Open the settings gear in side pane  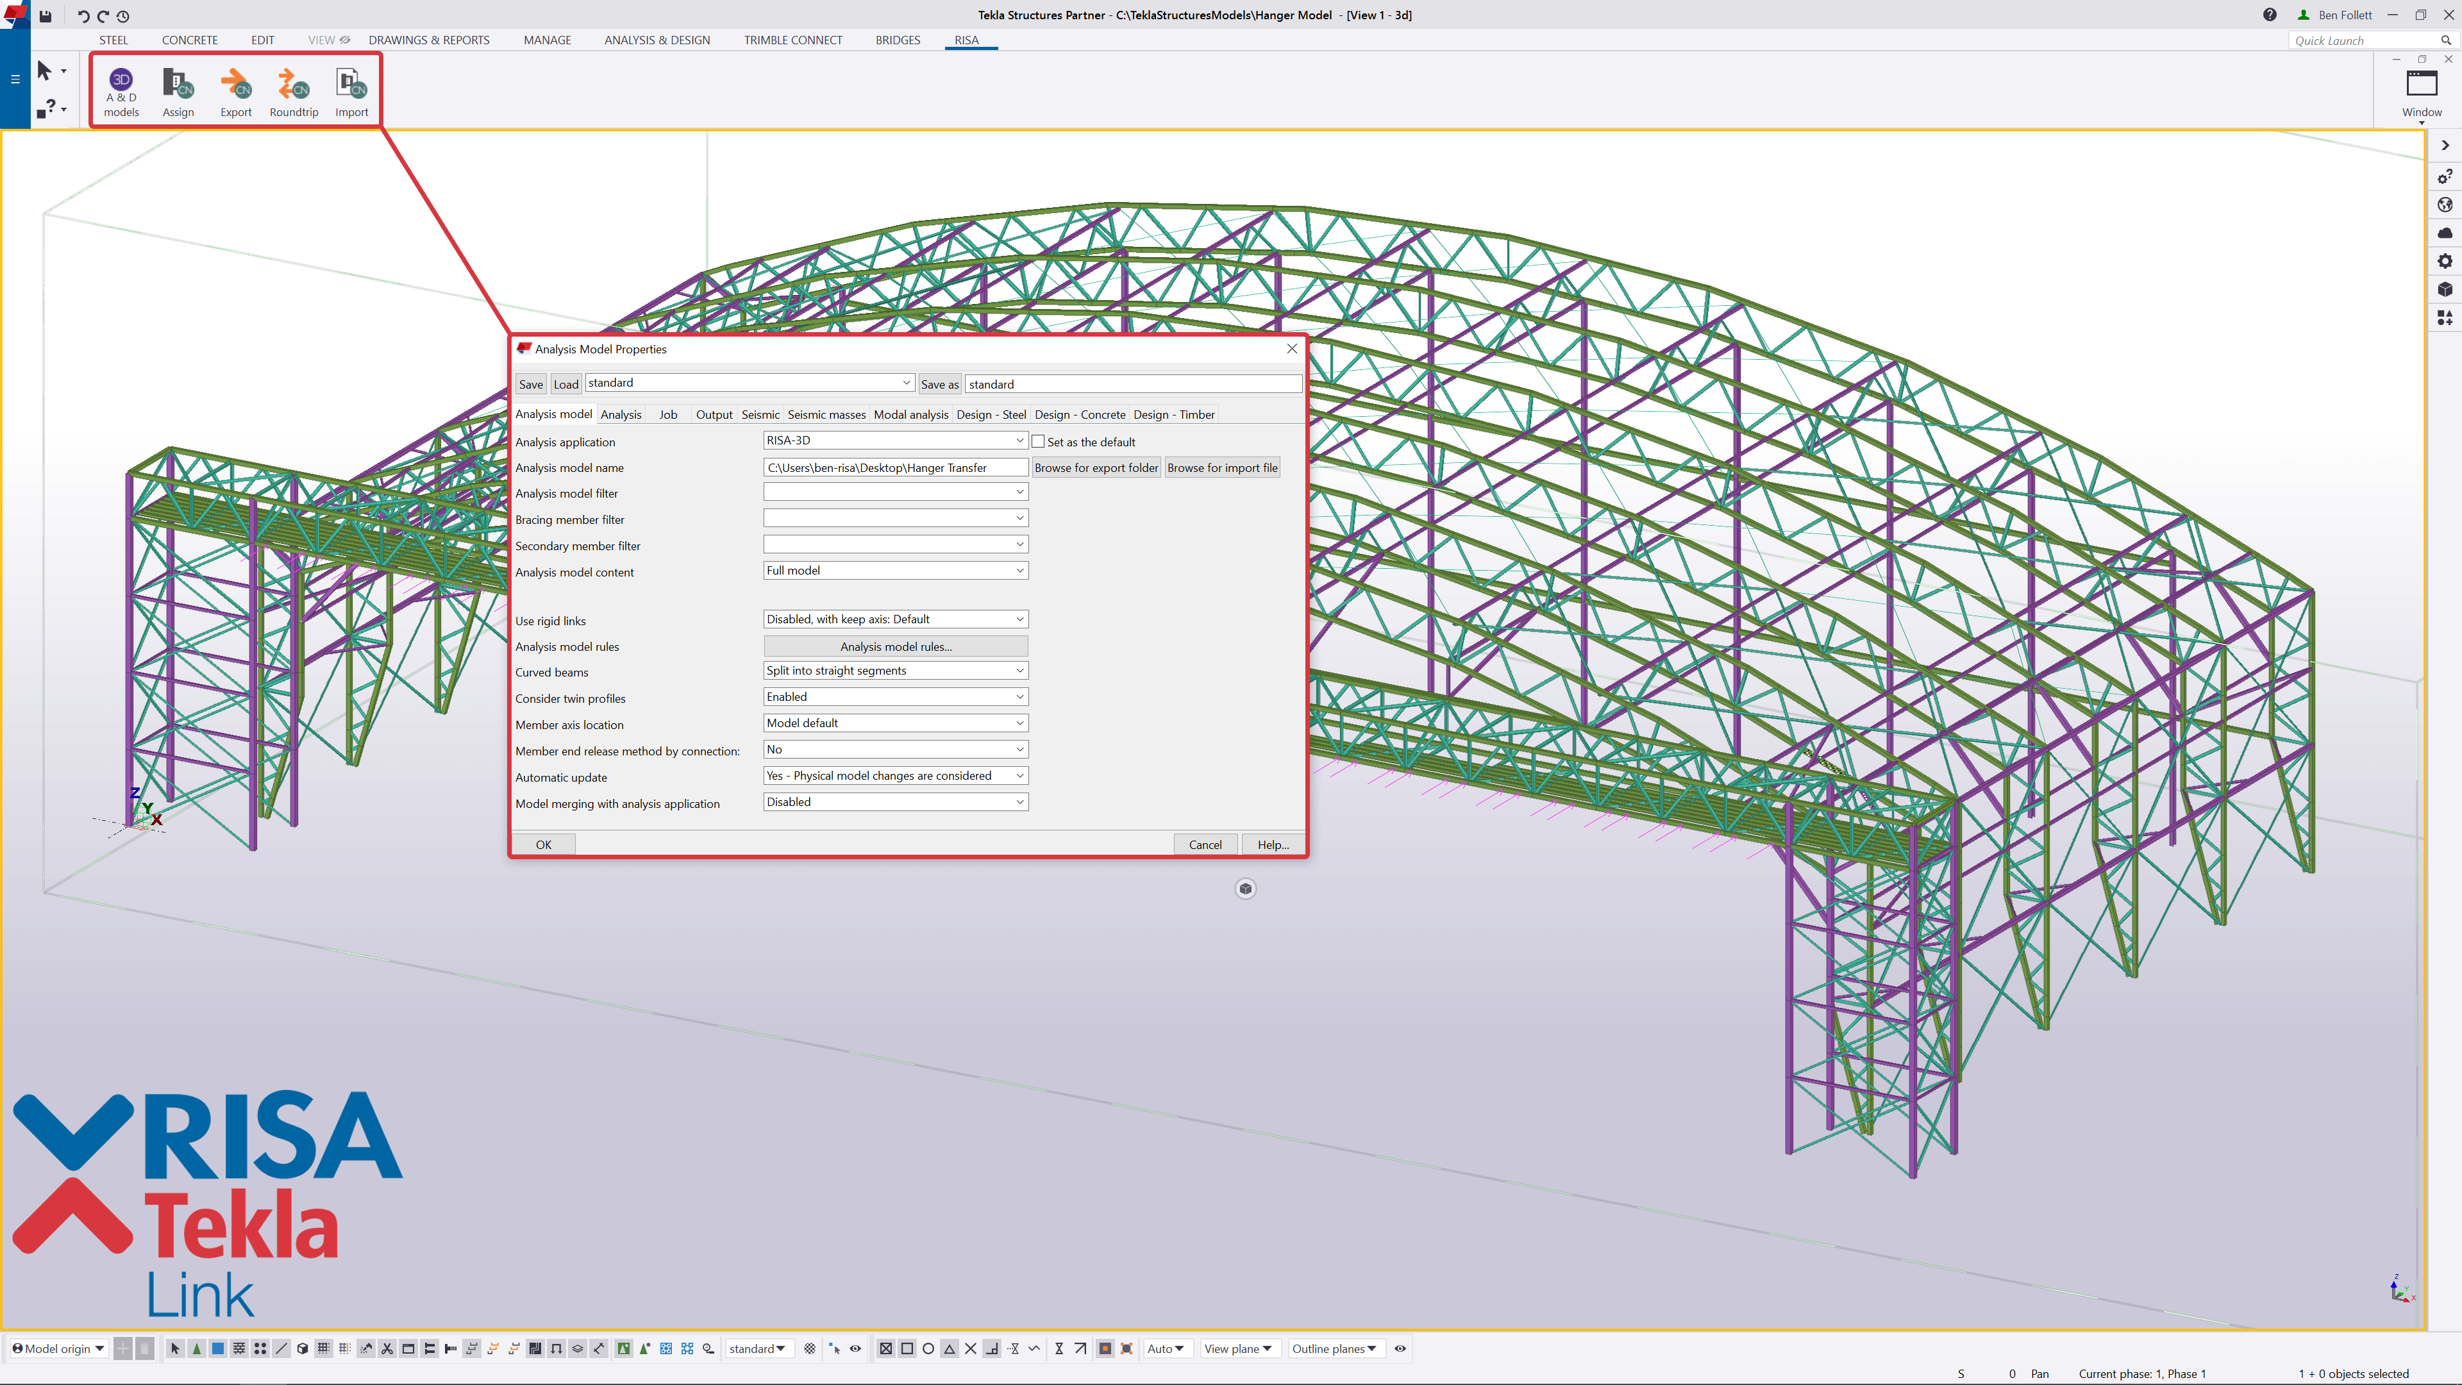click(x=2445, y=261)
